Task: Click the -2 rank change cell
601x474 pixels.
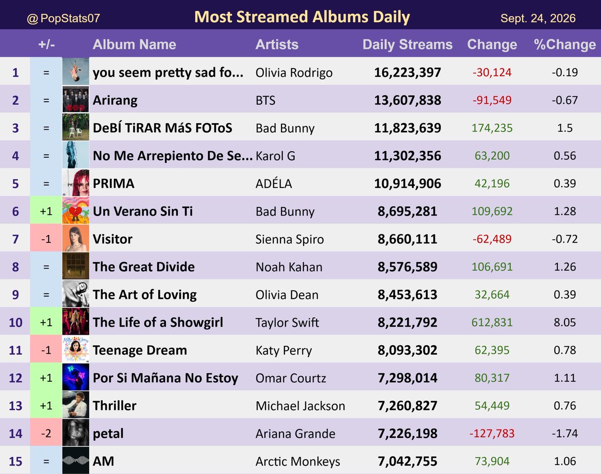Action: (46, 433)
